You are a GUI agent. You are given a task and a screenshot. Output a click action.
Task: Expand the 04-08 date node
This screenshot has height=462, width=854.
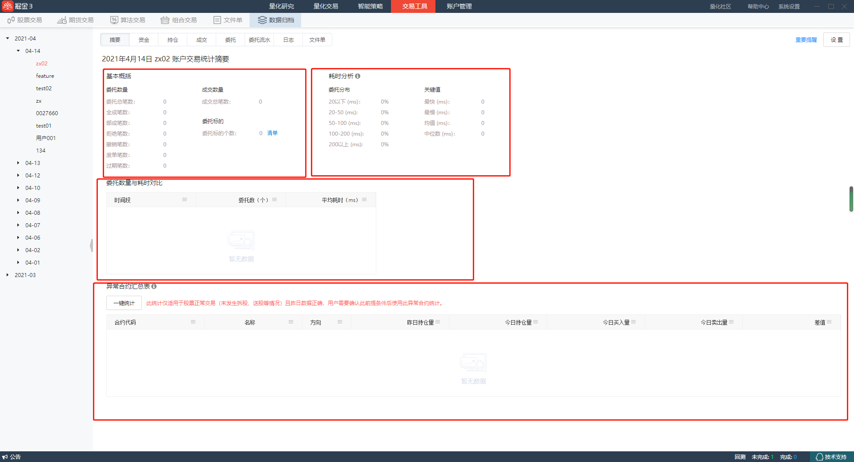(18, 213)
